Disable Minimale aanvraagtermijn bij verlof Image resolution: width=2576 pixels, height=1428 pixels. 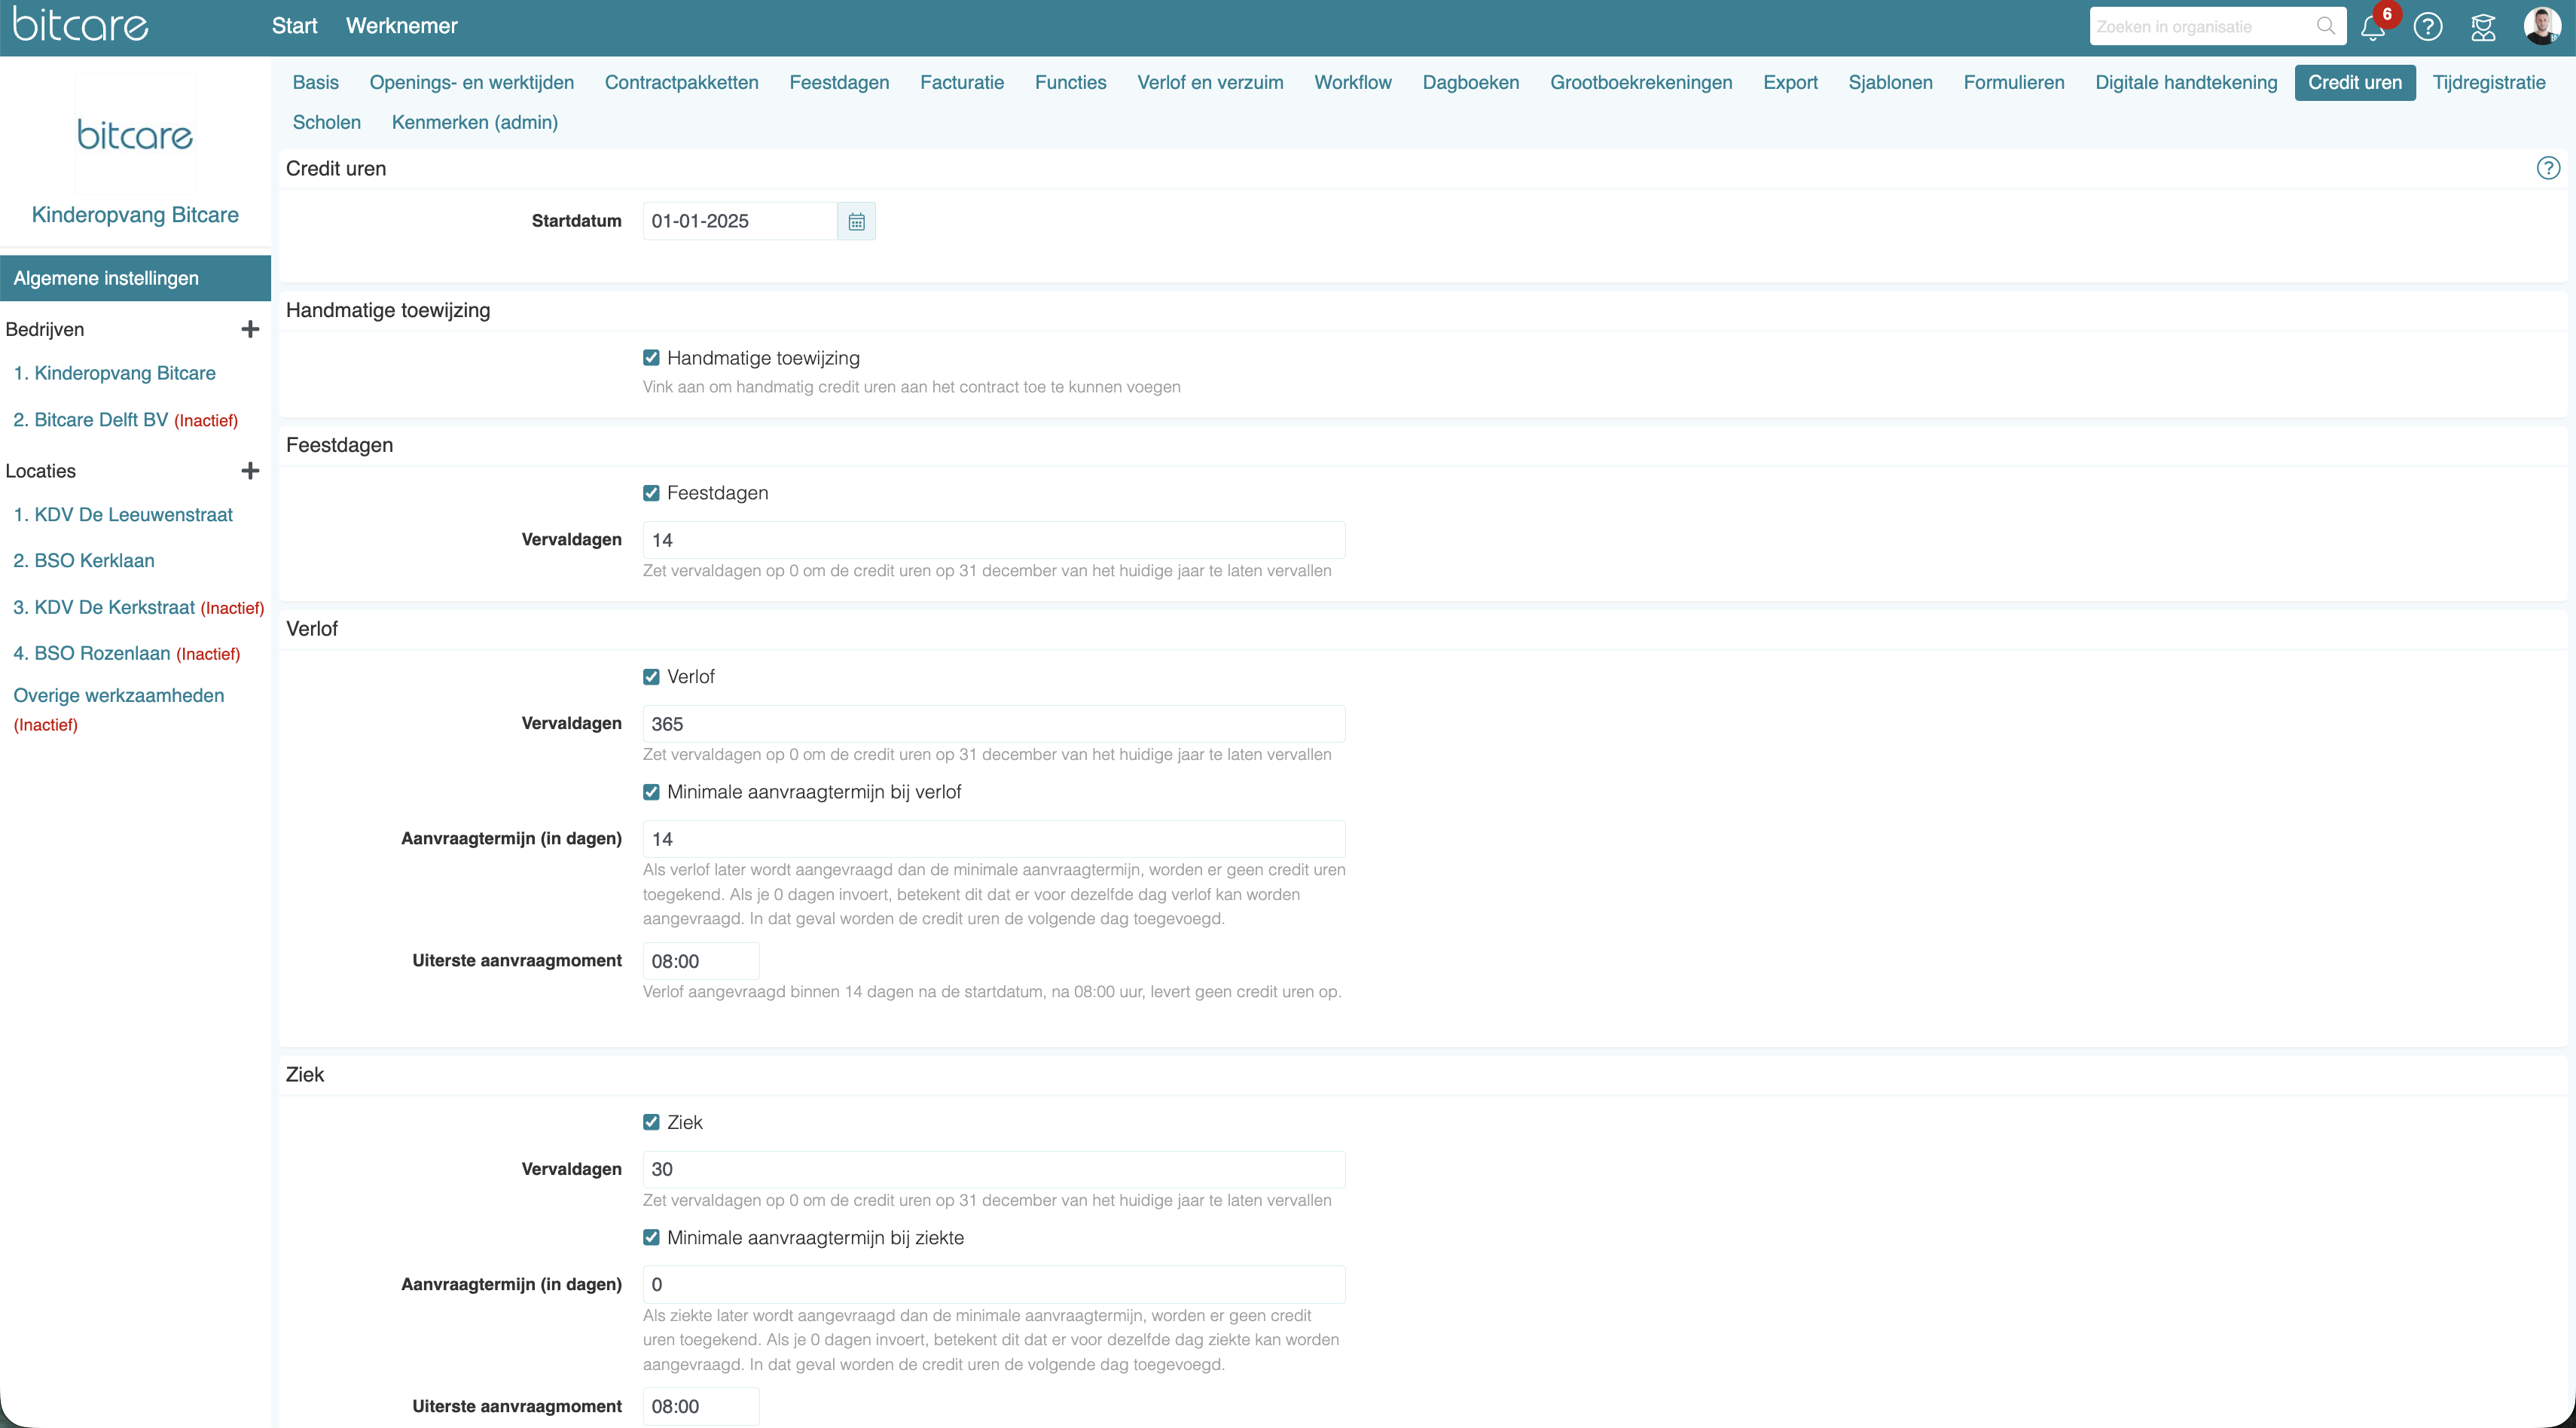651,792
